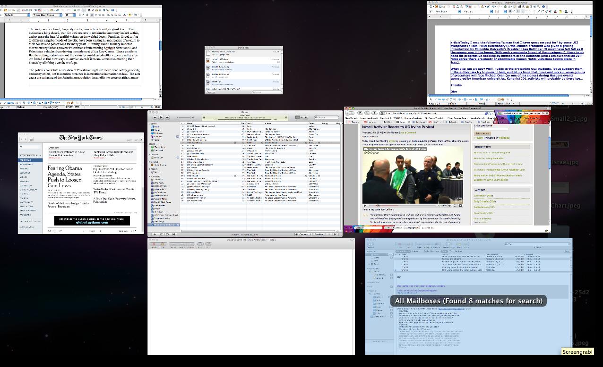Toggle Italic in the left Writer window
This screenshot has width=603, height=367.
84,15
